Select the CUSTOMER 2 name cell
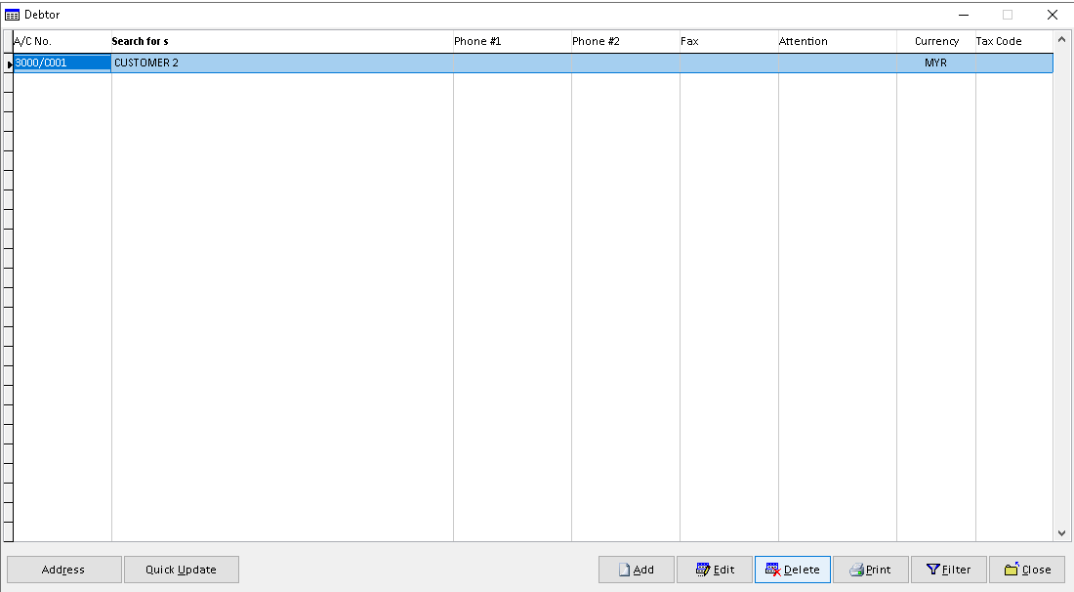1074x592 pixels. click(281, 63)
